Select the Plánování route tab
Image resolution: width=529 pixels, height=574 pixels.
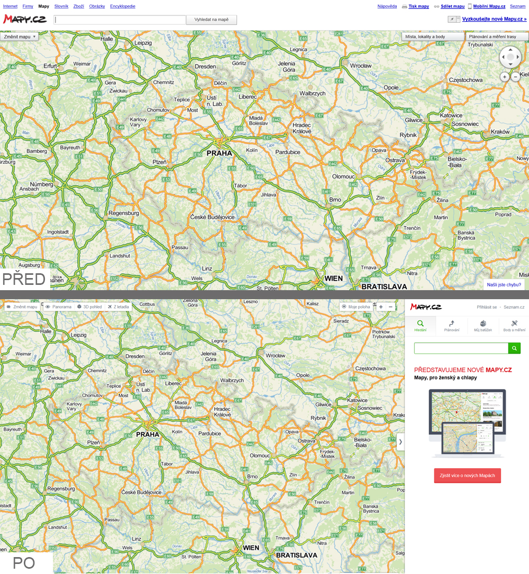(451, 326)
